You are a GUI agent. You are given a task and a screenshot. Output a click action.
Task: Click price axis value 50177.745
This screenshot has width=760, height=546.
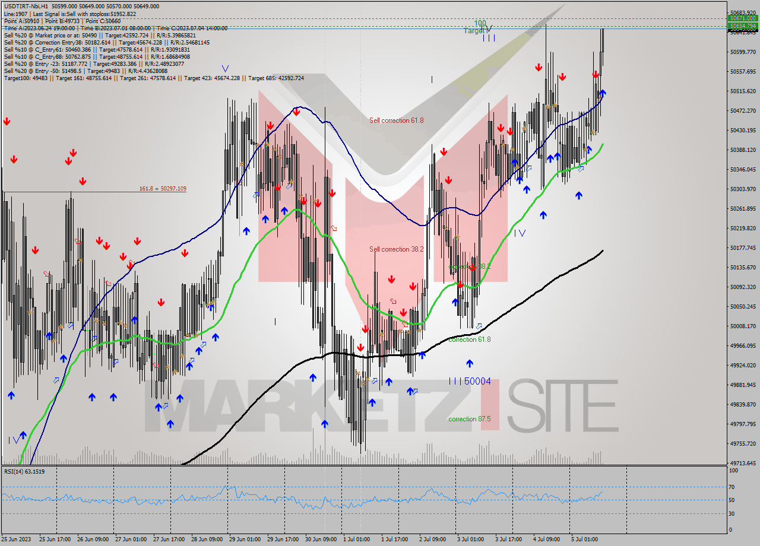[x=743, y=248]
